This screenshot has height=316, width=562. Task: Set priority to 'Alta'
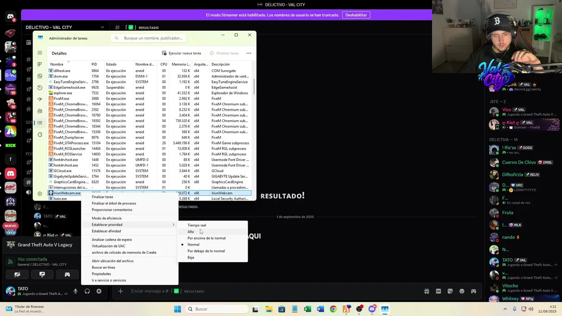click(x=213, y=232)
